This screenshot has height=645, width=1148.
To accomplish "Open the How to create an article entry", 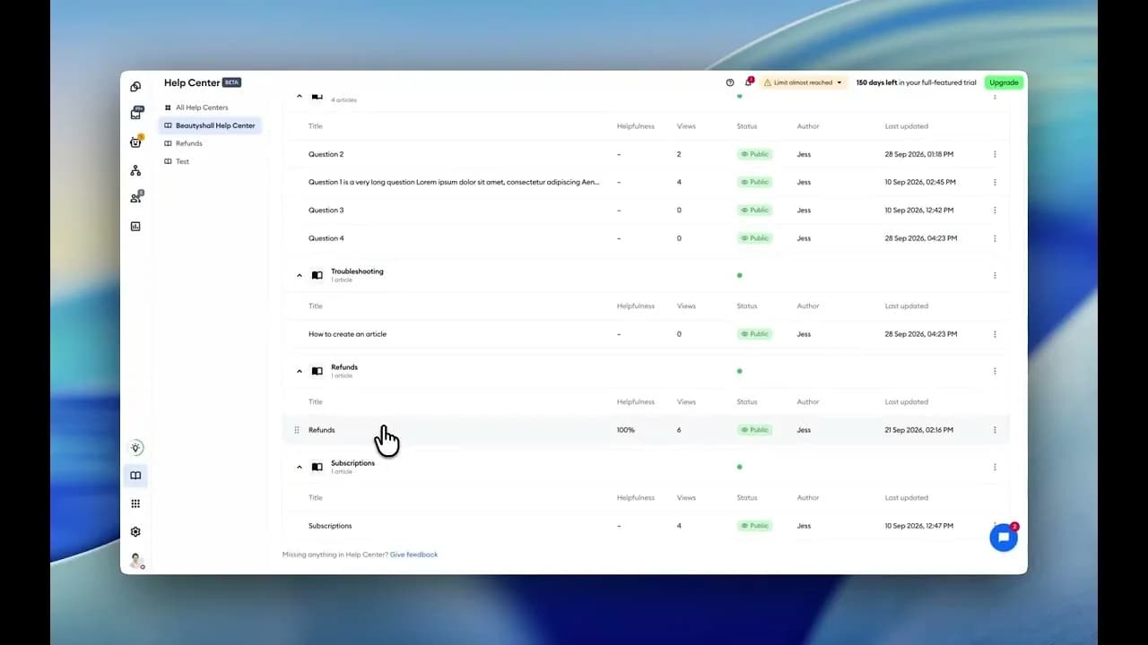I will (347, 334).
